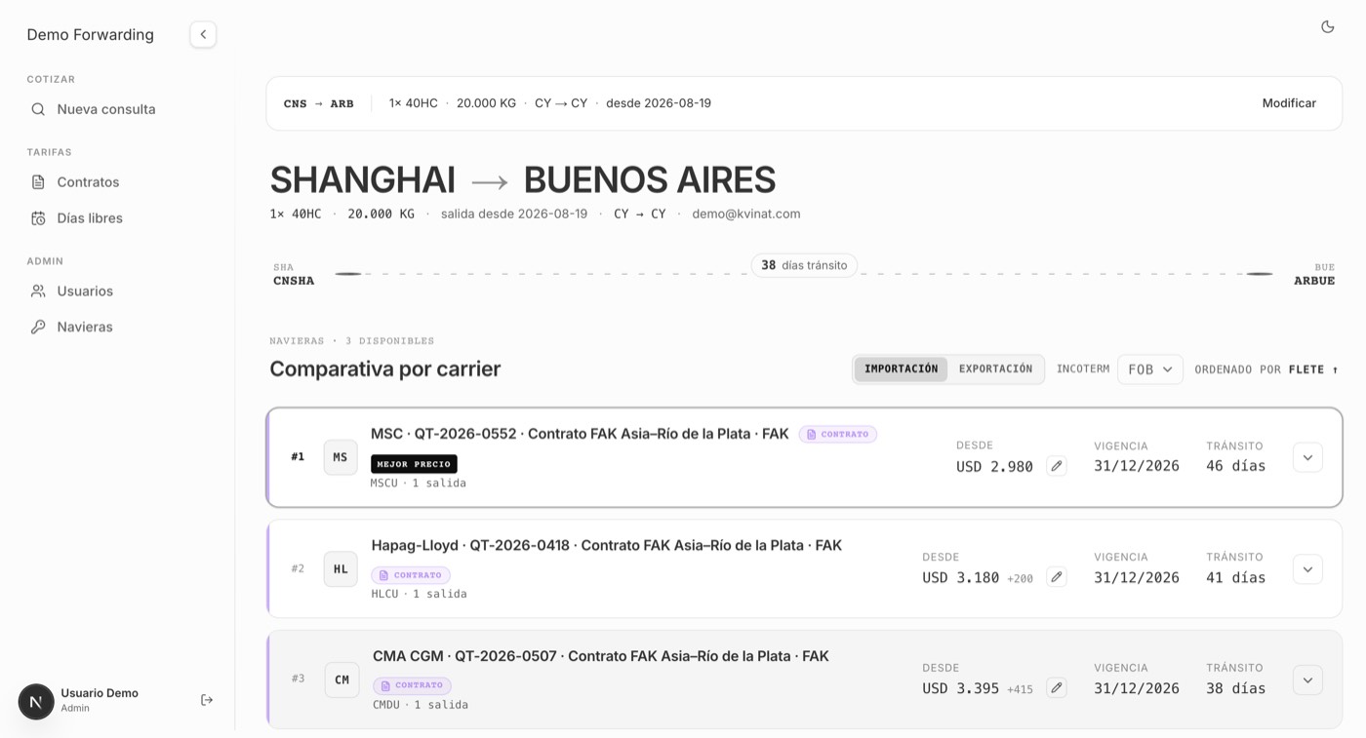Click the Mejor Precio badge
The width and height of the screenshot is (1366, 738).
pyautogui.click(x=414, y=464)
